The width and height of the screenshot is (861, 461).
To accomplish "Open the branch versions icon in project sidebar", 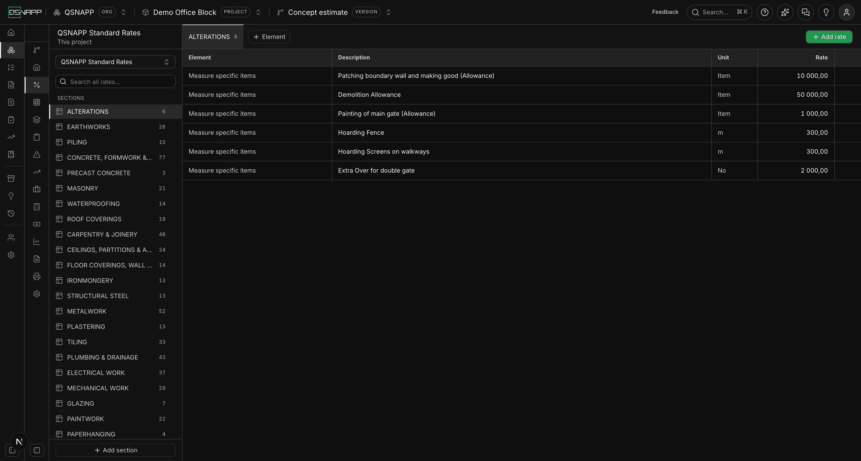I will 37,50.
